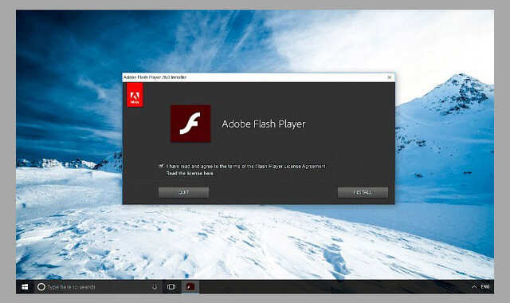
Task: Click the installer window title text
Action: click(x=155, y=77)
